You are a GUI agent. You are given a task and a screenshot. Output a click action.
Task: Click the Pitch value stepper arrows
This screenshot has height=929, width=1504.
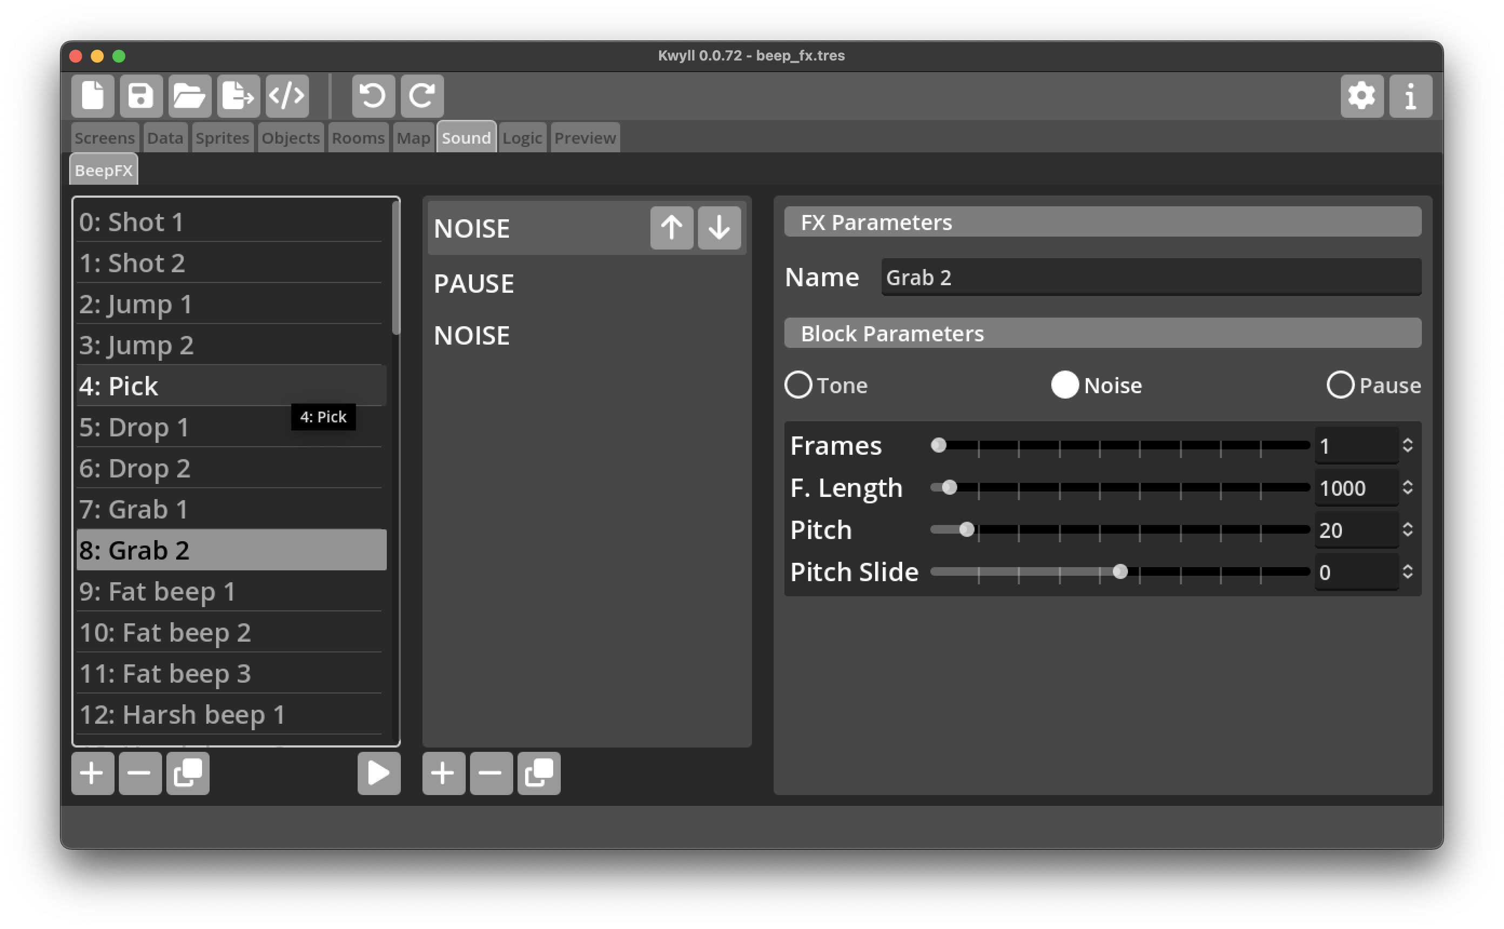point(1407,530)
